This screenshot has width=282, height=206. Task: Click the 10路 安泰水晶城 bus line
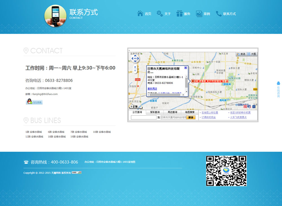click(102, 132)
